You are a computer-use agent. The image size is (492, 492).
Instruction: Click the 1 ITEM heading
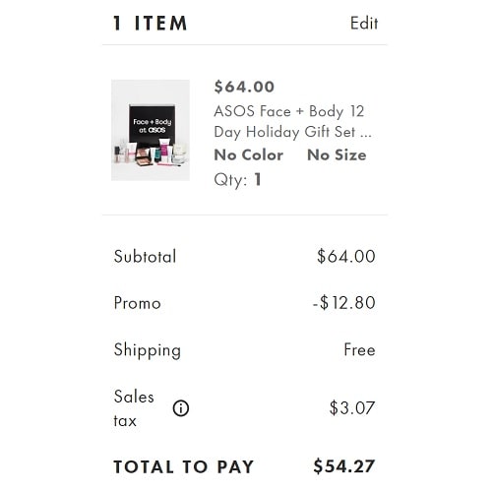151,24
